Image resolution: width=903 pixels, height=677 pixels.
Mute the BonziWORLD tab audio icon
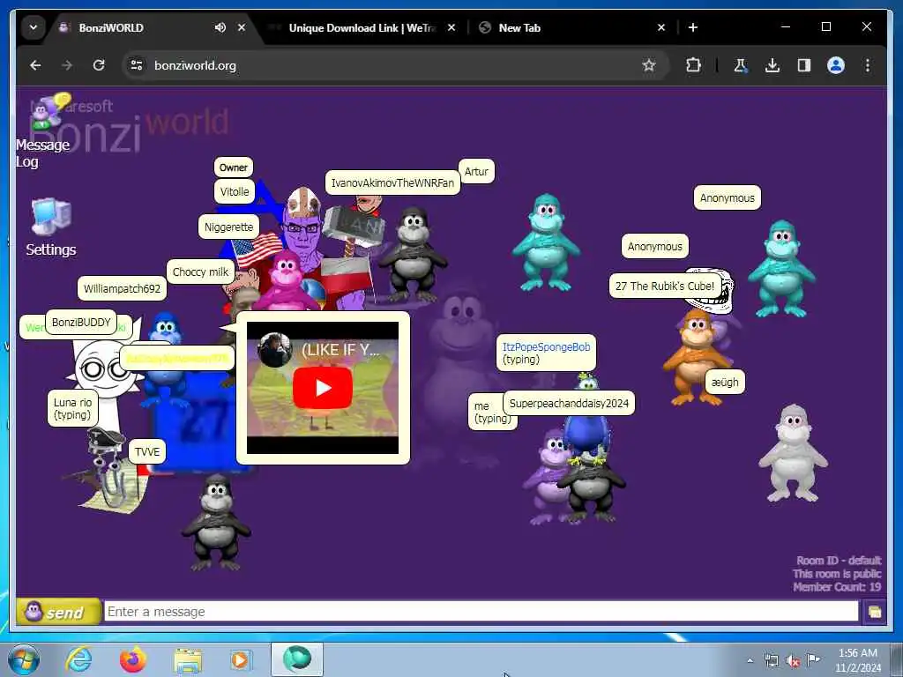click(x=220, y=27)
